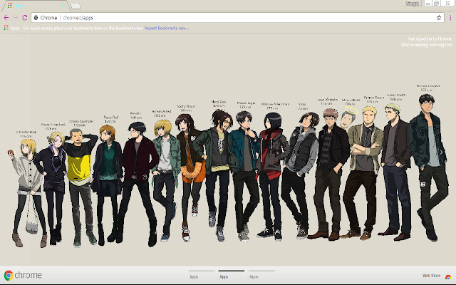Bookmark this page with the star icon
Screen dimensions: 456x285
coord(439,18)
